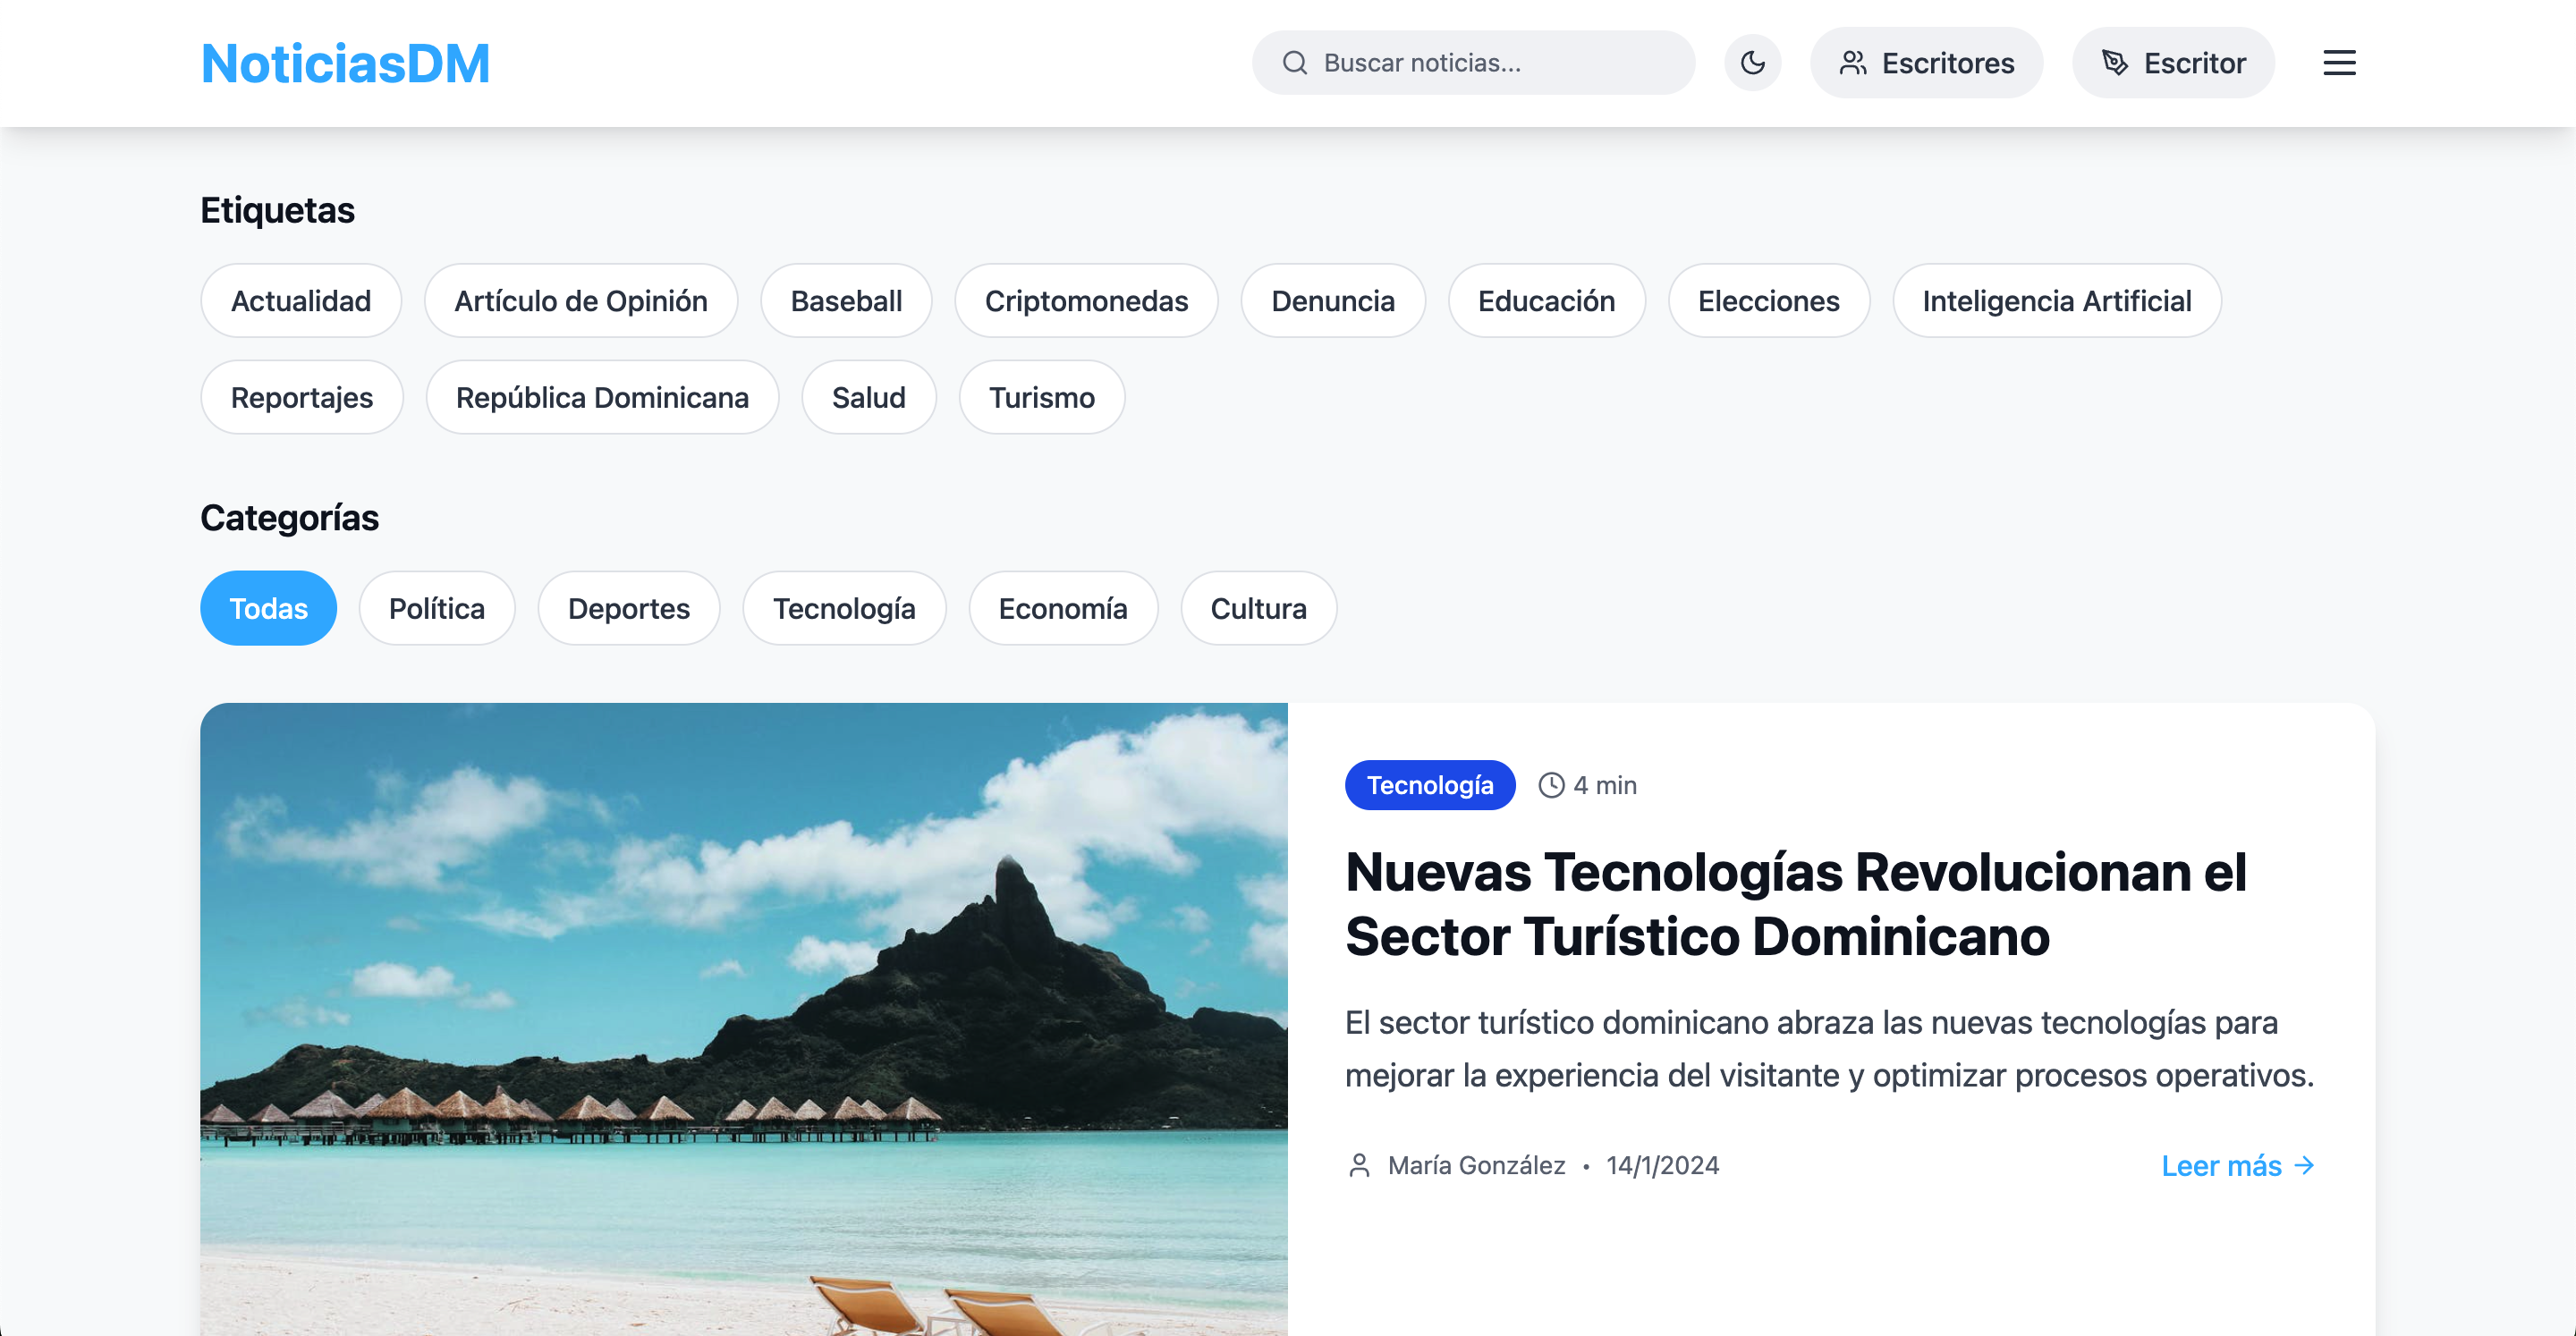The image size is (2576, 1336).
Task: Select the Cultura category pill
Action: pyautogui.click(x=1258, y=608)
